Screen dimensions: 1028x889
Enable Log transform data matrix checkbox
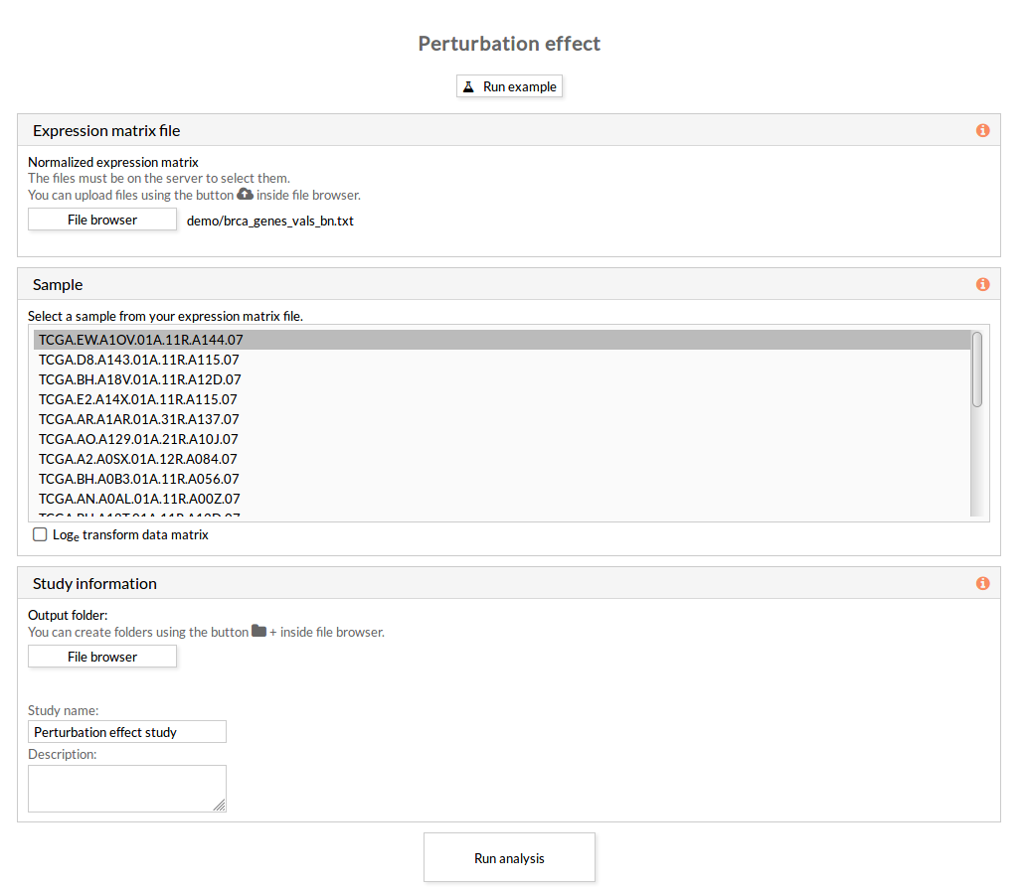40,534
